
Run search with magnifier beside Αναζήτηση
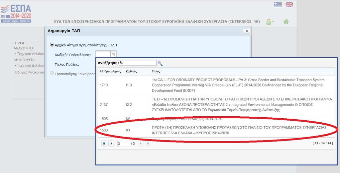click(160, 63)
